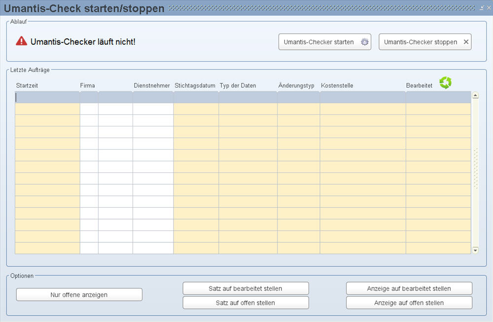The height and width of the screenshot is (322, 493).
Task: Select the Kostenstelle column header
Action: [337, 86]
